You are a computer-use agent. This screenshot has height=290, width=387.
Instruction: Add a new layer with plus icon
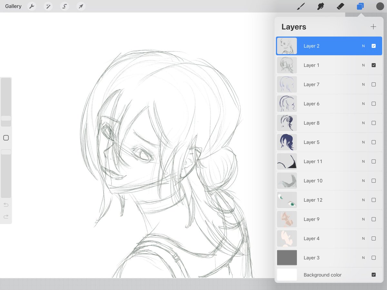click(373, 27)
